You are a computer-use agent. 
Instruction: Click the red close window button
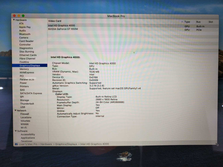(14, 16)
